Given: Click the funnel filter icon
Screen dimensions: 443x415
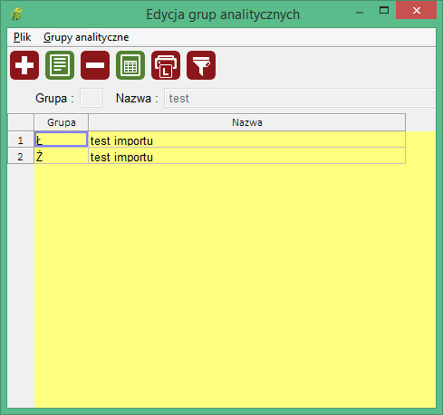Looking at the screenshot, I should [x=201, y=65].
